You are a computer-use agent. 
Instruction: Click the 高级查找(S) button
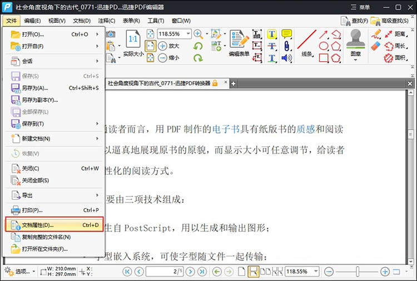389,21
